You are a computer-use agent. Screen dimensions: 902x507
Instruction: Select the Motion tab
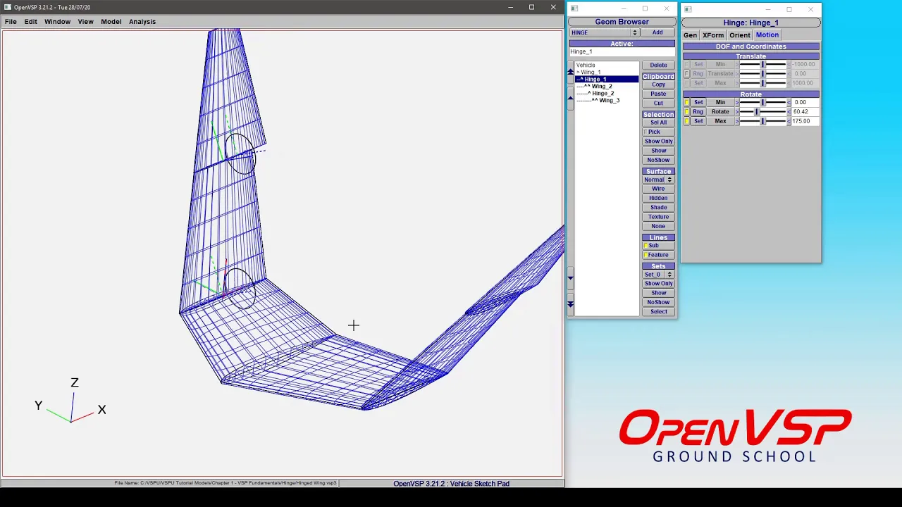pyautogui.click(x=767, y=35)
